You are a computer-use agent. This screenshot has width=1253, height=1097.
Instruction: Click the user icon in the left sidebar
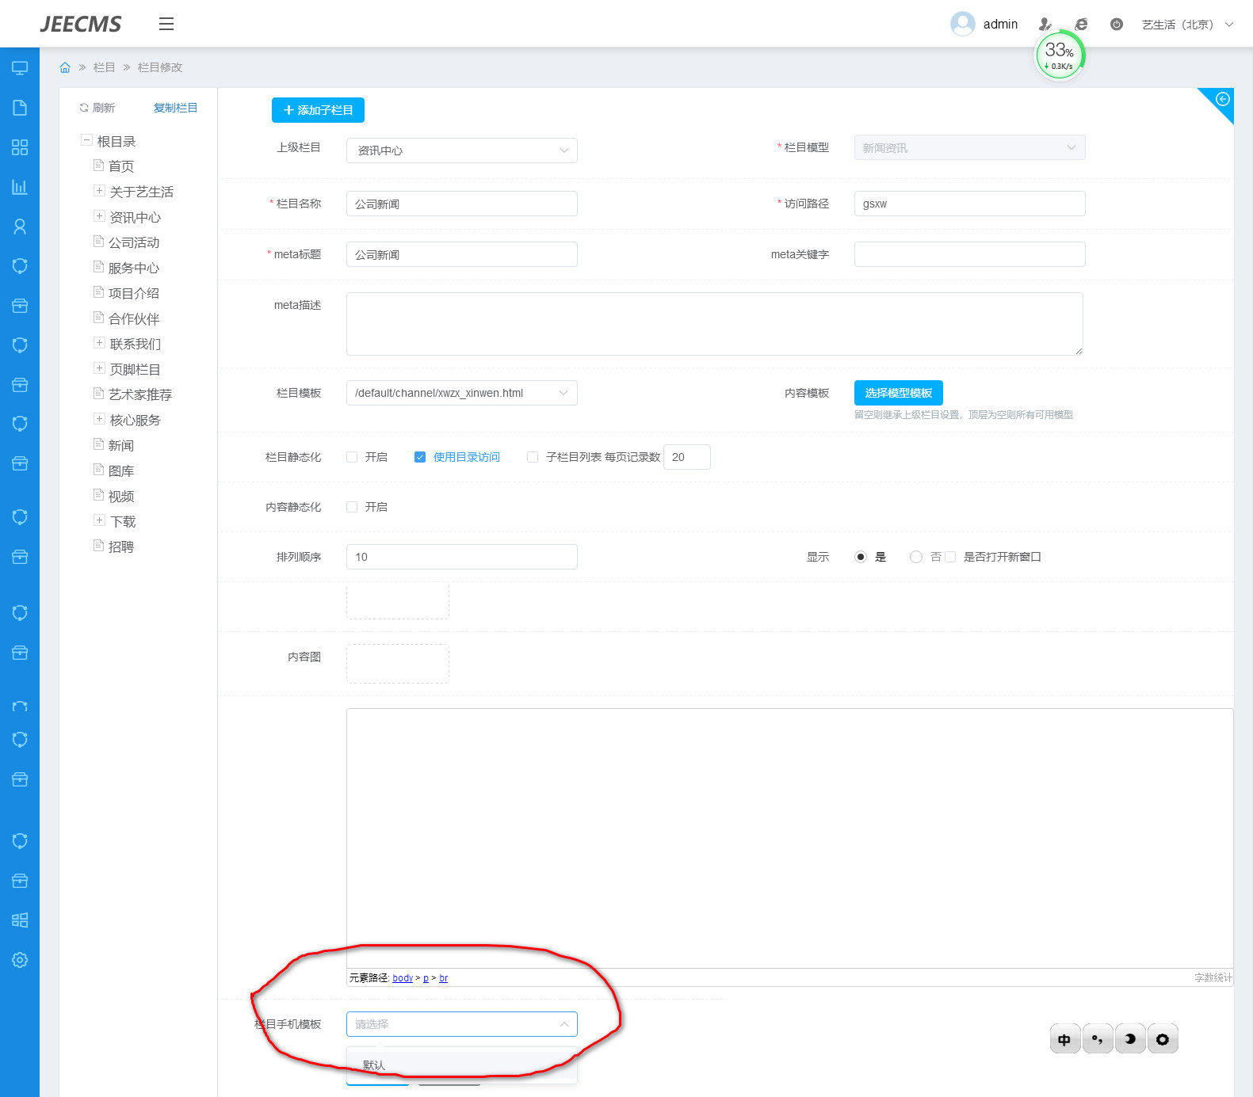pyautogui.click(x=20, y=227)
